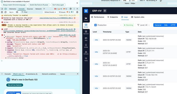Expand the Activity Tracker warning message
Viewport: 177px width, 94px height.
(4, 15)
